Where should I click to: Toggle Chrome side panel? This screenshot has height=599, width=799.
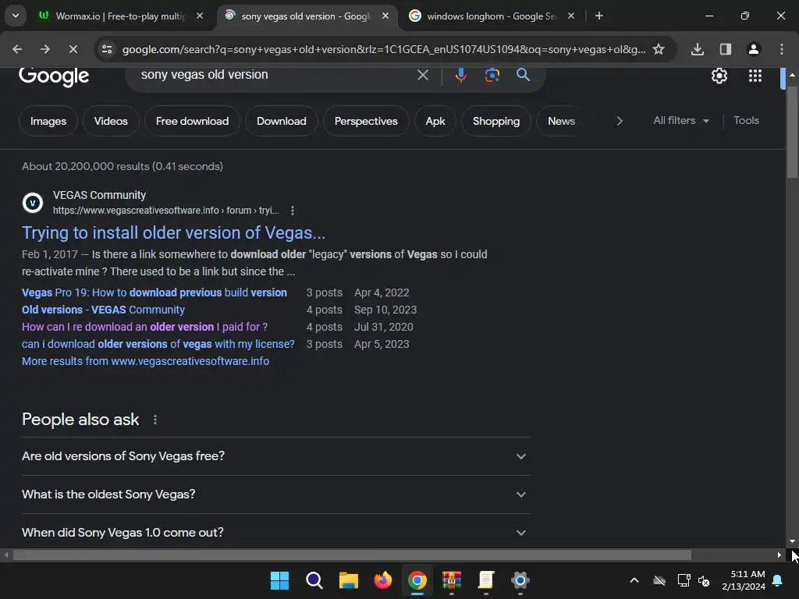coord(725,49)
